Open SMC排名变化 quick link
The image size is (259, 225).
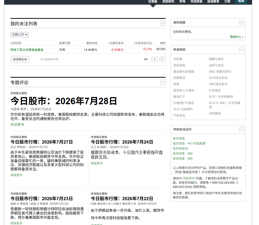click(218, 84)
